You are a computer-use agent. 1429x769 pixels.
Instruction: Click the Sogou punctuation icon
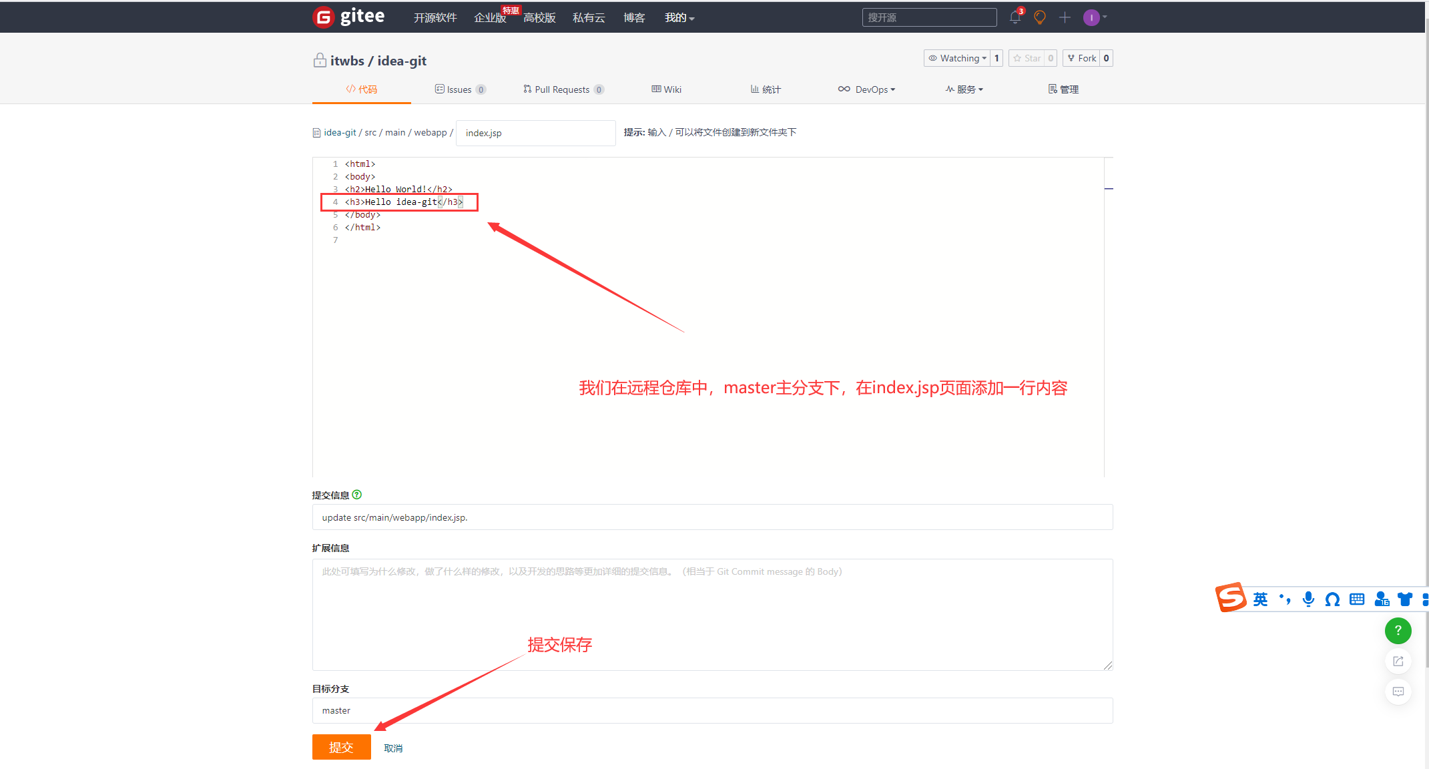[1284, 599]
